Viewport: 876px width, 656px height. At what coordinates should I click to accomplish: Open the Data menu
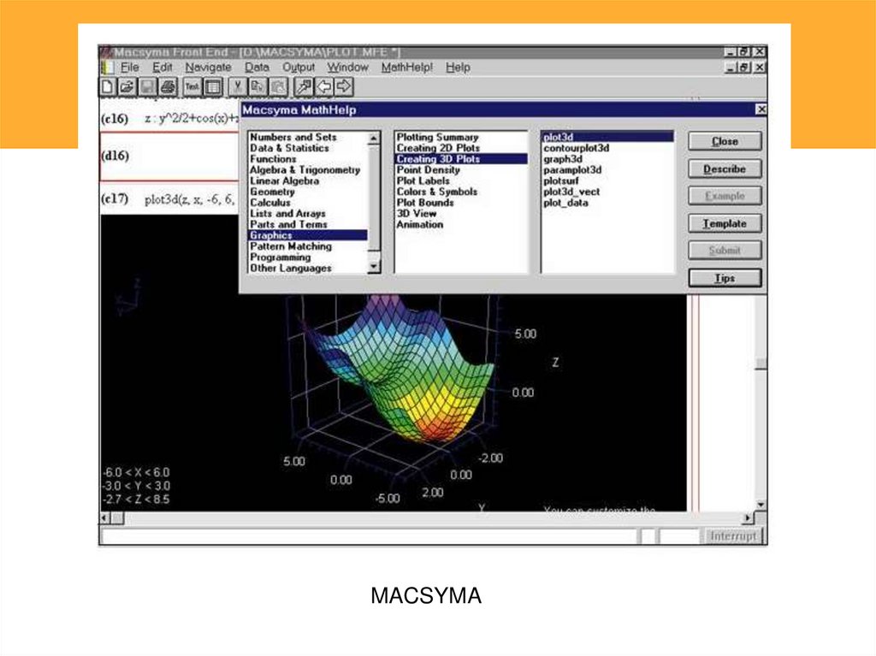[x=257, y=67]
